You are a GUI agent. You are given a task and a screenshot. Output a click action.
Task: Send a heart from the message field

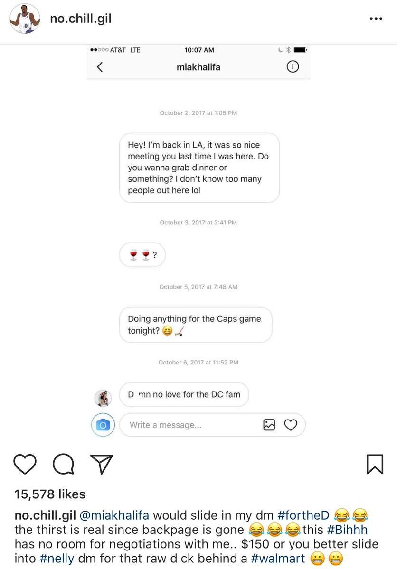(x=291, y=425)
